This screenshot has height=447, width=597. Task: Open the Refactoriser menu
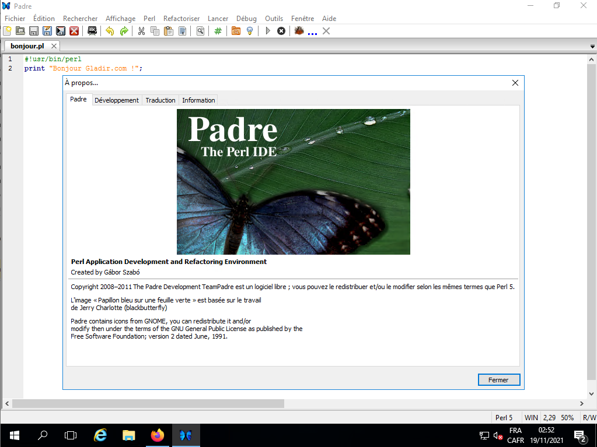pyautogui.click(x=181, y=19)
